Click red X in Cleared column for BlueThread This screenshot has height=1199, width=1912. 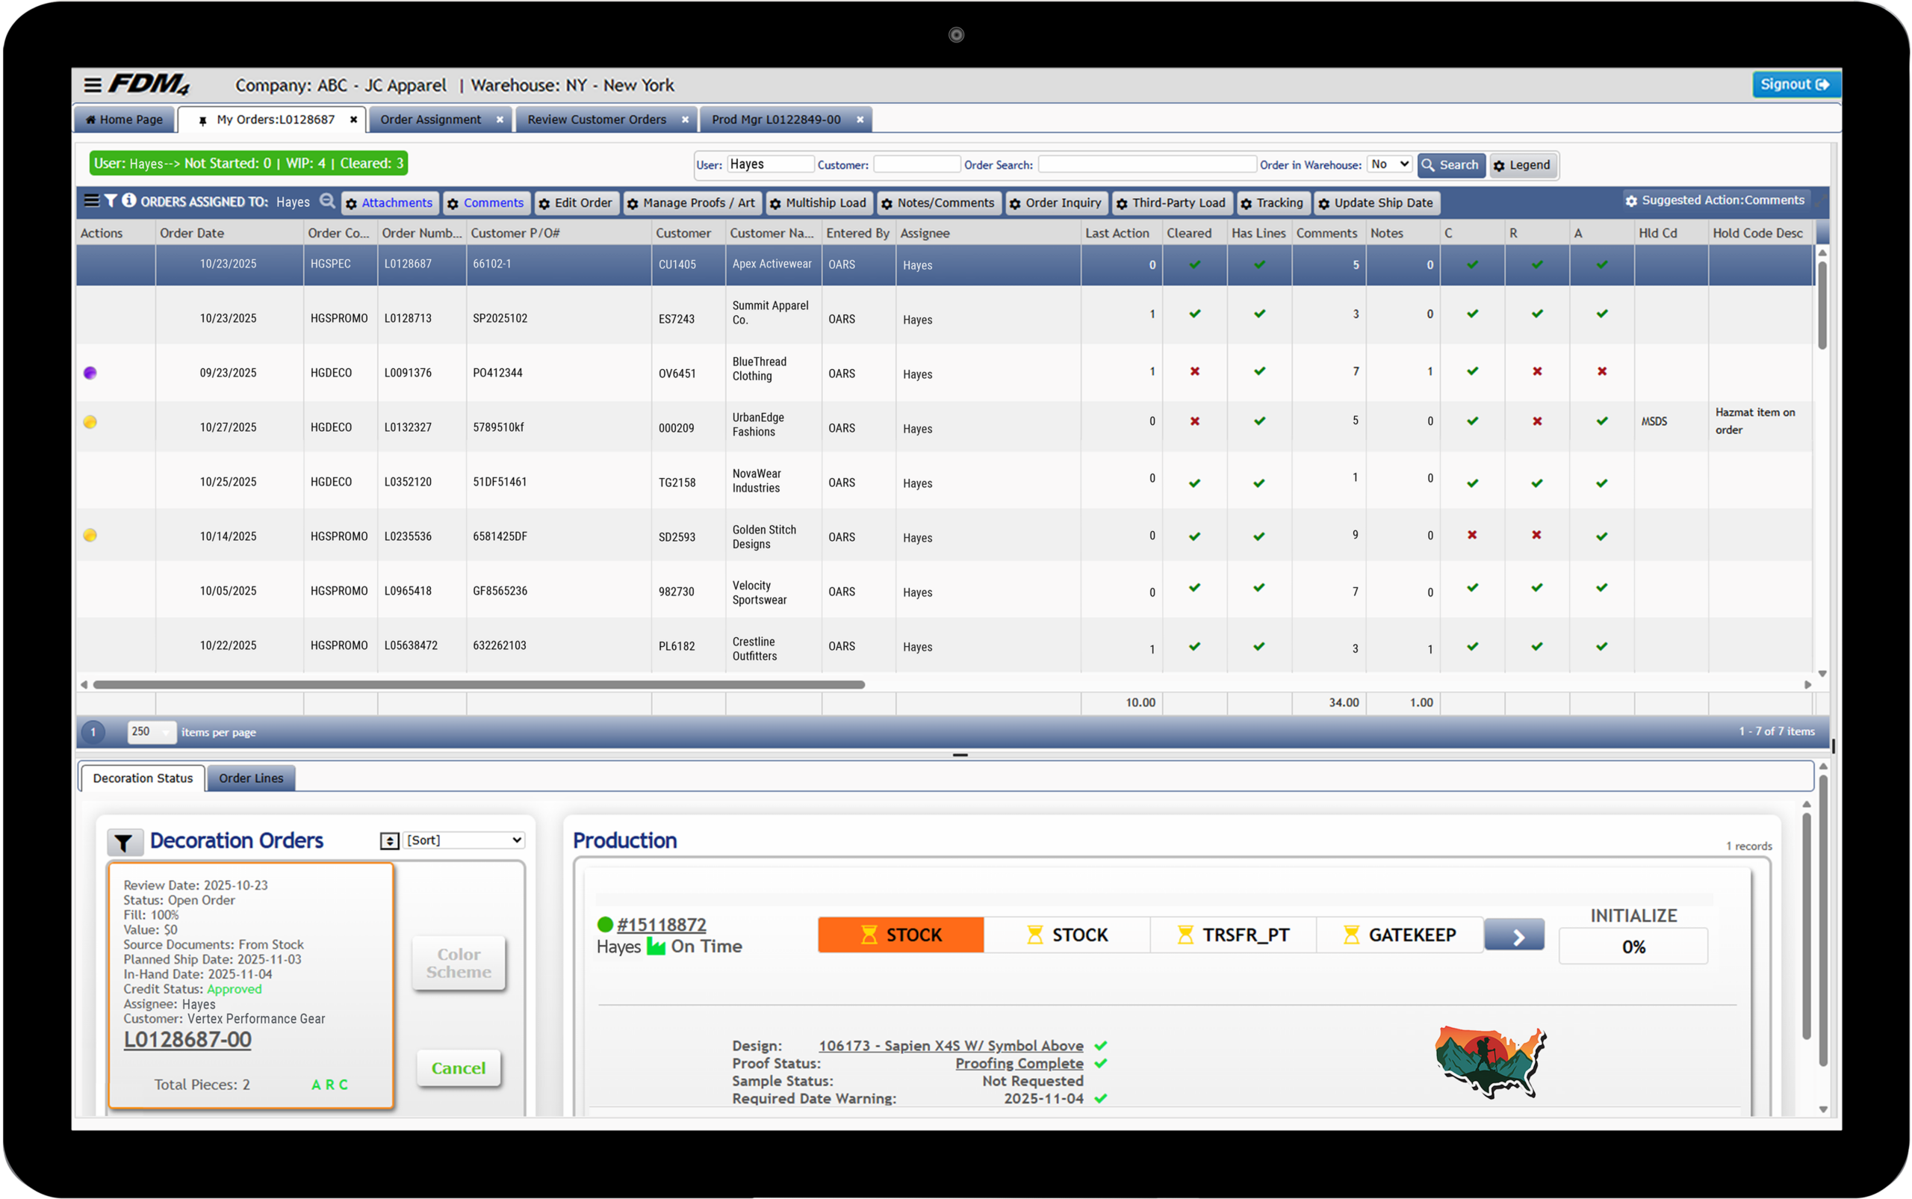click(1194, 371)
